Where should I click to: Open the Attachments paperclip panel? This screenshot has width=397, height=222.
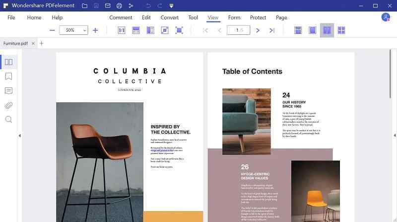coord(8,105)
